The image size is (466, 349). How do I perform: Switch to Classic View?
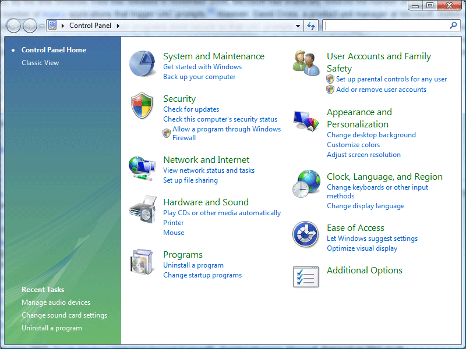[40, 63]
